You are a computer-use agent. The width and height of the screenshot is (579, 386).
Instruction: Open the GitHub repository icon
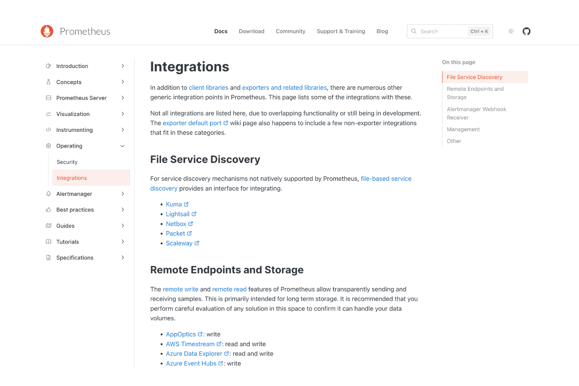(x=527, y=31)
